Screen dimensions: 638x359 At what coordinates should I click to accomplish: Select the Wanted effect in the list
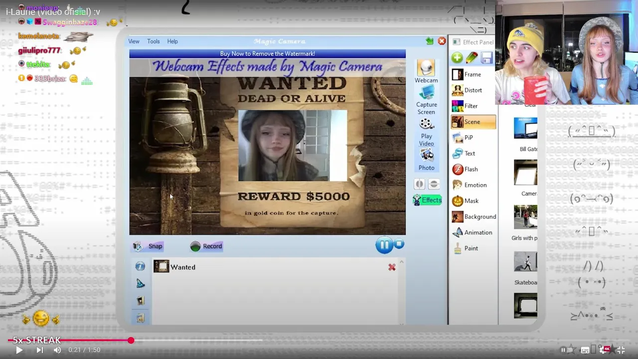(x=174, y=267)
